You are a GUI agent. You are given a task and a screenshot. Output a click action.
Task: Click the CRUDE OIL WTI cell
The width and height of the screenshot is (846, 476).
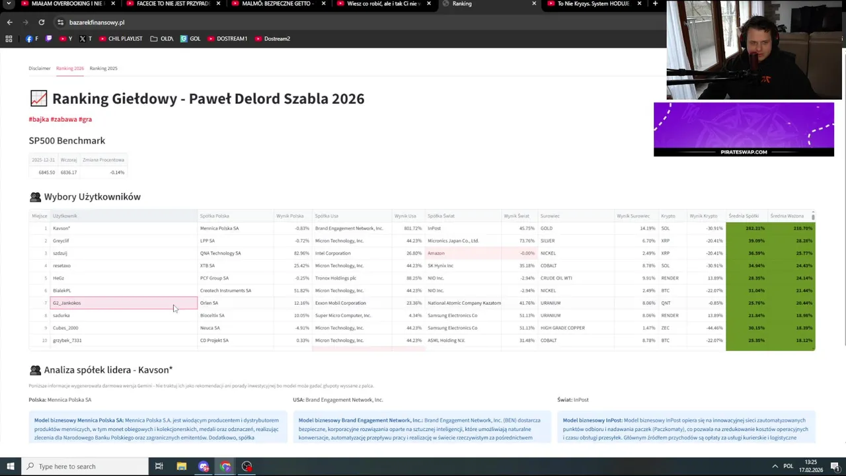576,278
